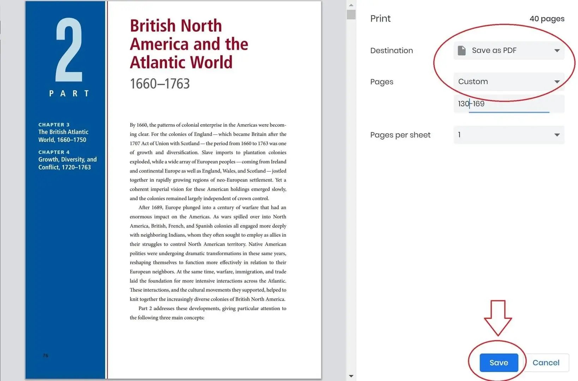Click the 40 pages count label
Viewport: 578px width, 381px height.
click(x=547, y=18)
